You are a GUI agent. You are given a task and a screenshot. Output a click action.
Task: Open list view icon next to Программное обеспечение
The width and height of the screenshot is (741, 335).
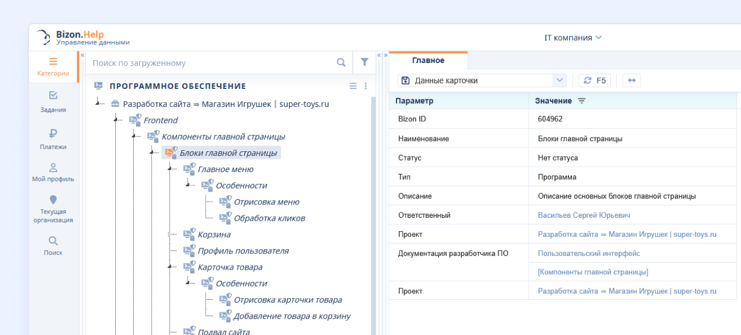[x=353, y=86]
